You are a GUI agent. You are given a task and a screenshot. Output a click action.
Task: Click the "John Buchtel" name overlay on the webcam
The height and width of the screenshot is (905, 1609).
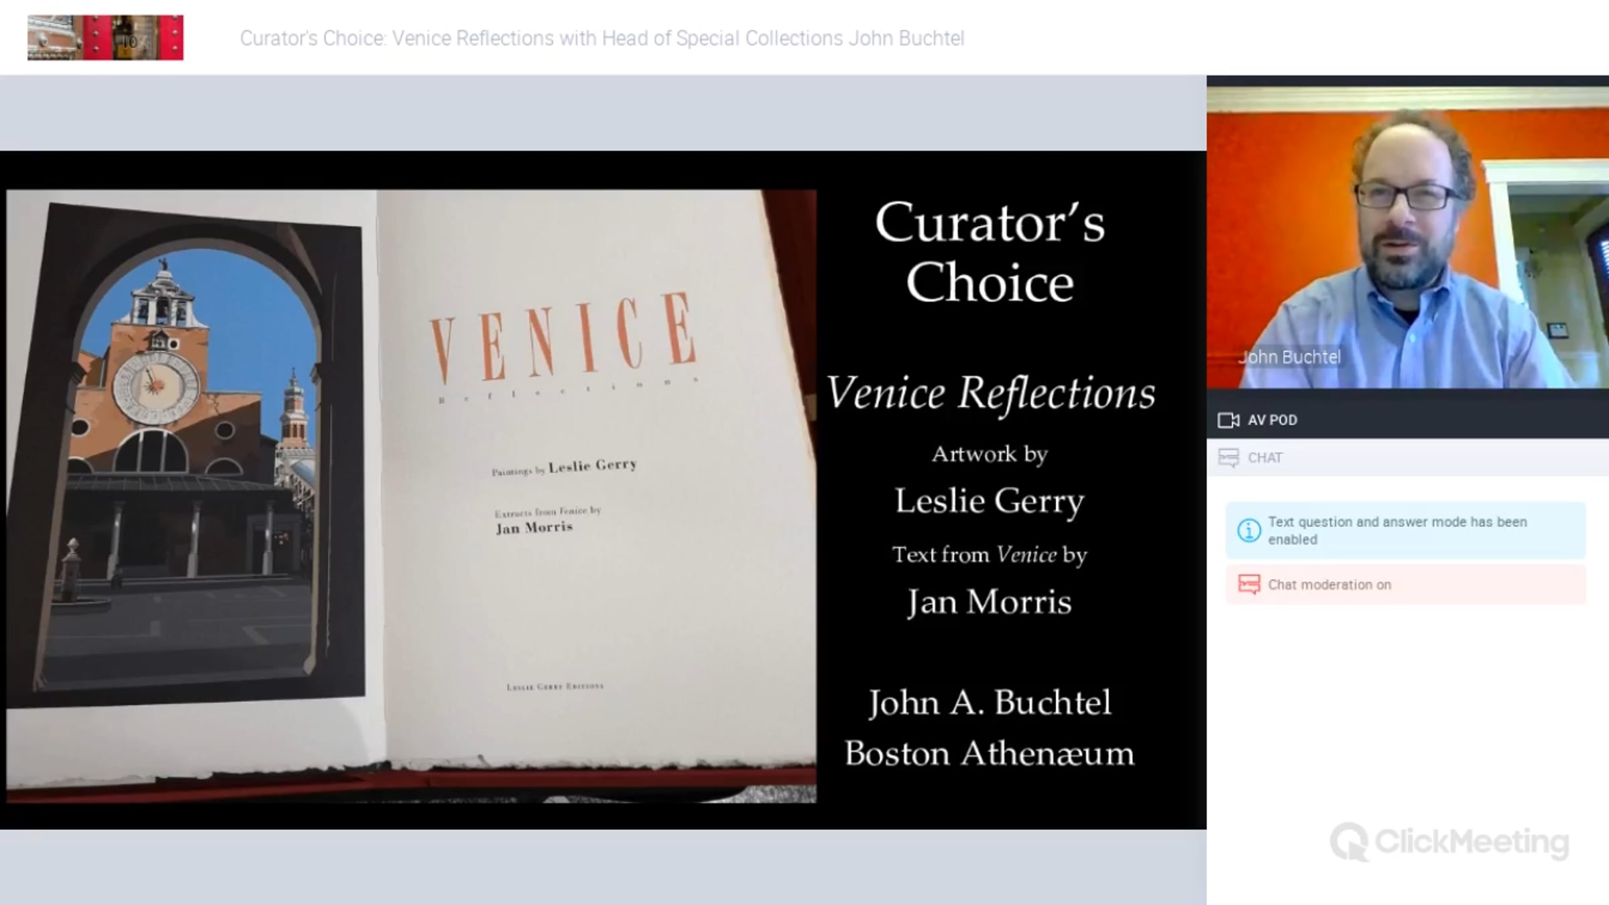pos(1289,357)
